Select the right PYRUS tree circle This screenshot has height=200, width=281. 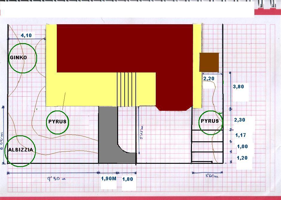[211, 123]
